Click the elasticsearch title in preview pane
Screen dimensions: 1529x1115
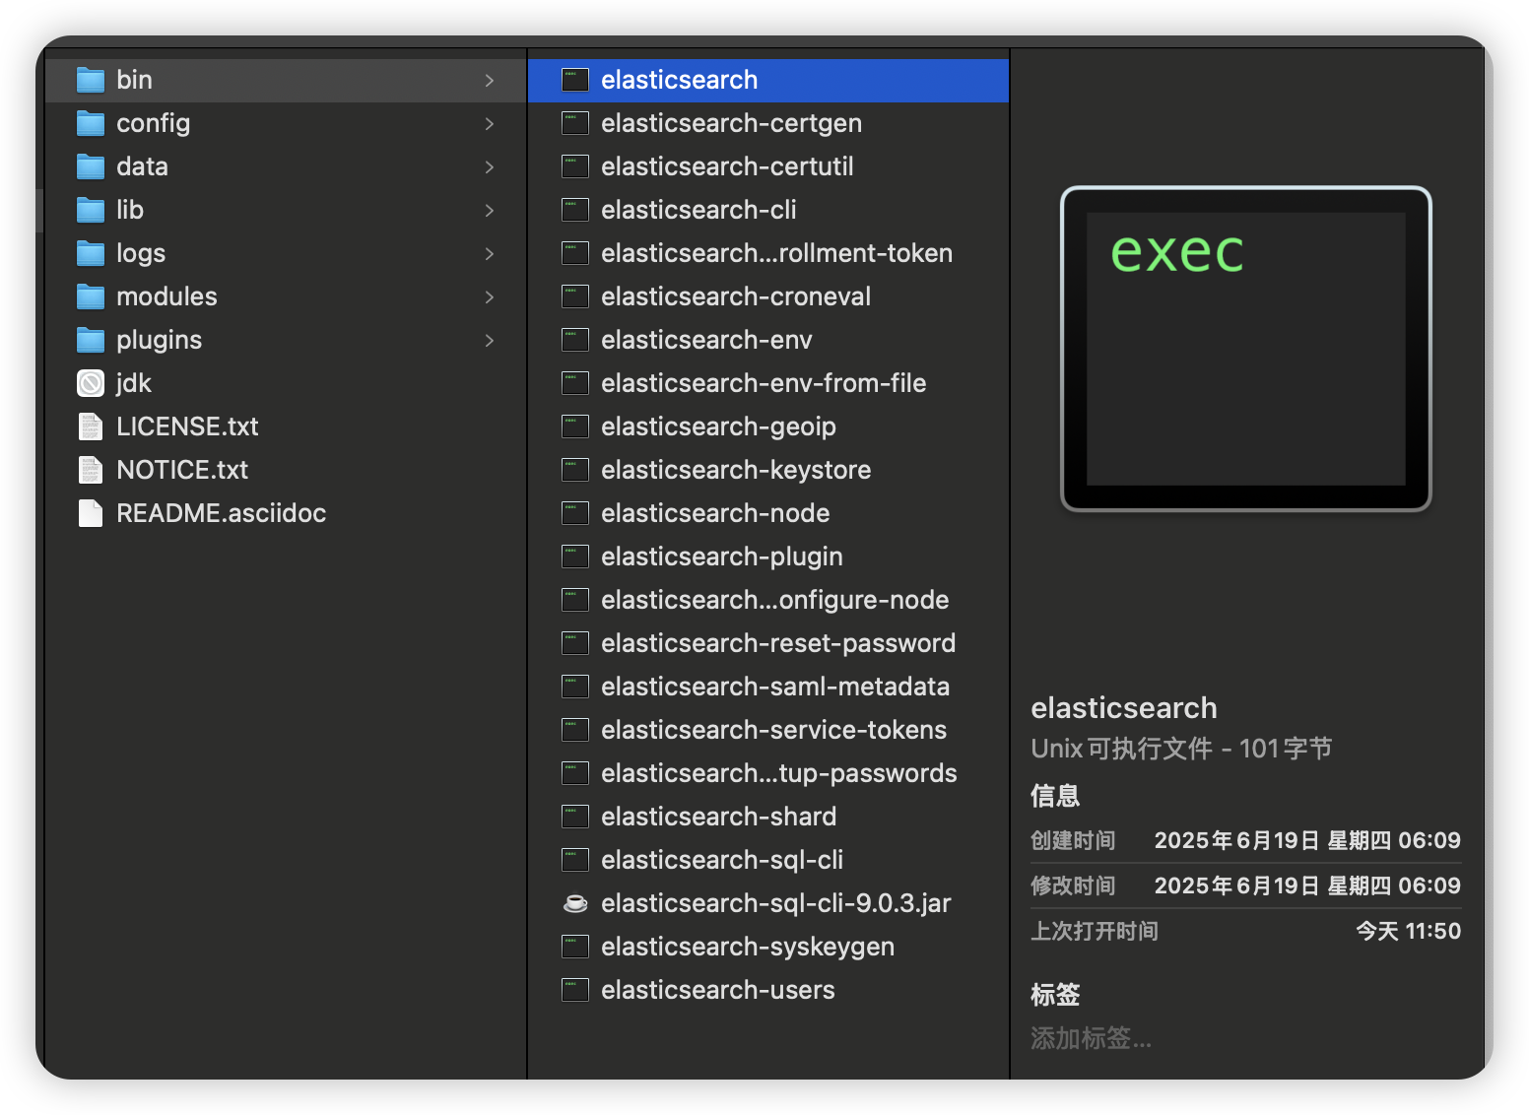point(1124,708)
